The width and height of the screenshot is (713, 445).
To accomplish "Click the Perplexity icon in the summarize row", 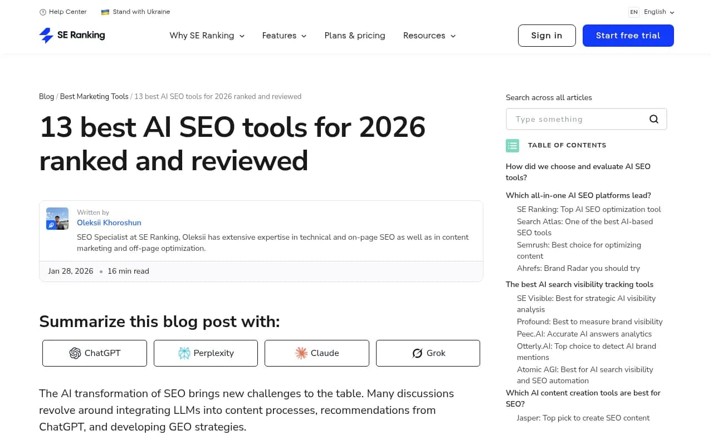I will pyautogui.click(x=184, y=353).
